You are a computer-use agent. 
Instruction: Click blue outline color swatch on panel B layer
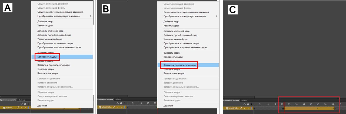click(125, 107)
